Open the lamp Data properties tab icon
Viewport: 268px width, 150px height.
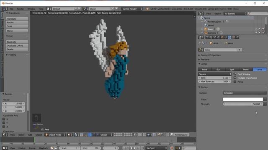tap(230, 37)
